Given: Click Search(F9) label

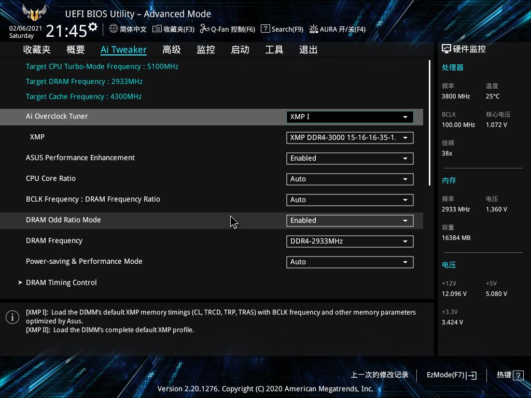Looking at the screenshot, I should [287, 29].
